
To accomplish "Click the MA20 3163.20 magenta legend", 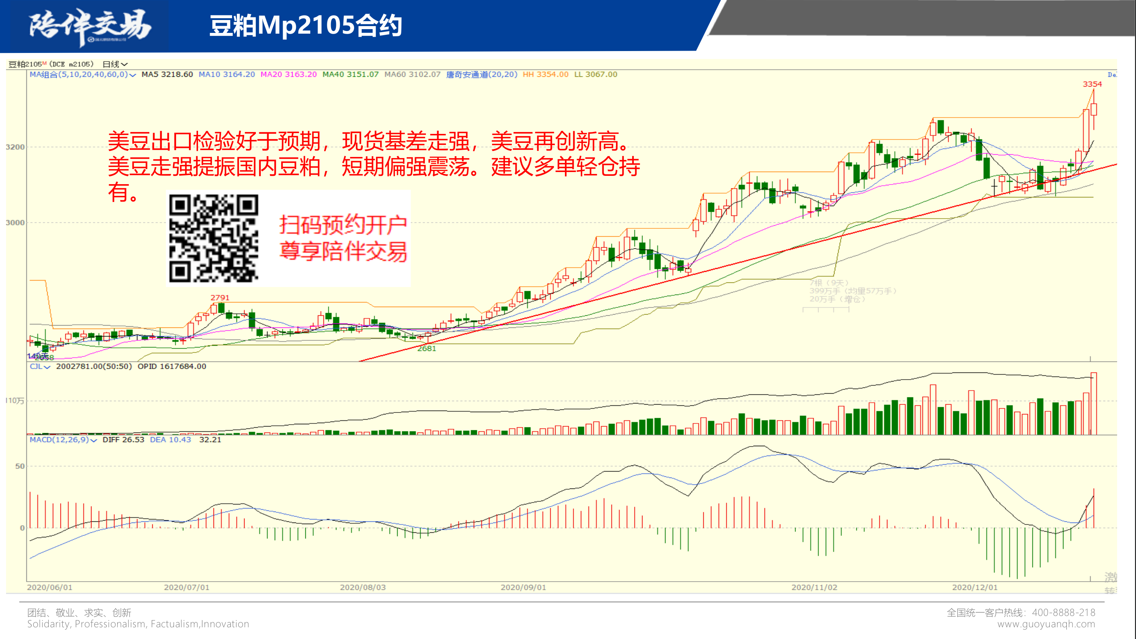I will pyautogui.click(x=288, y=74).
